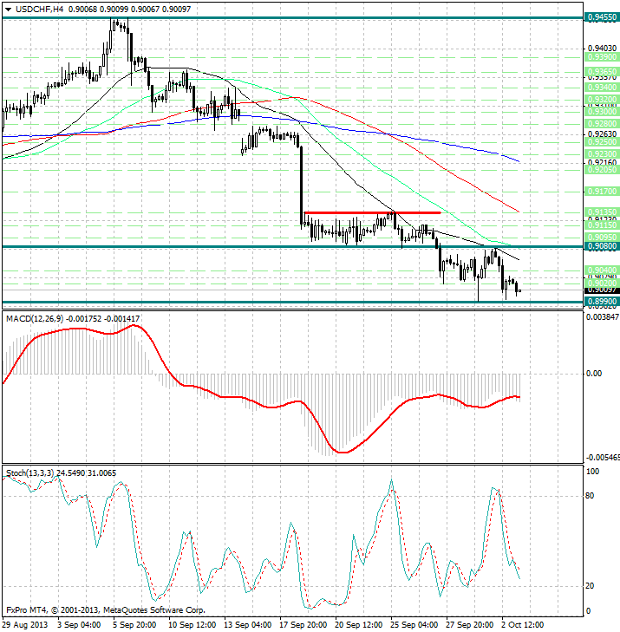Select the 0.91150 price label
Viewport: 620px width, 632px height.
tap(602, 225)
